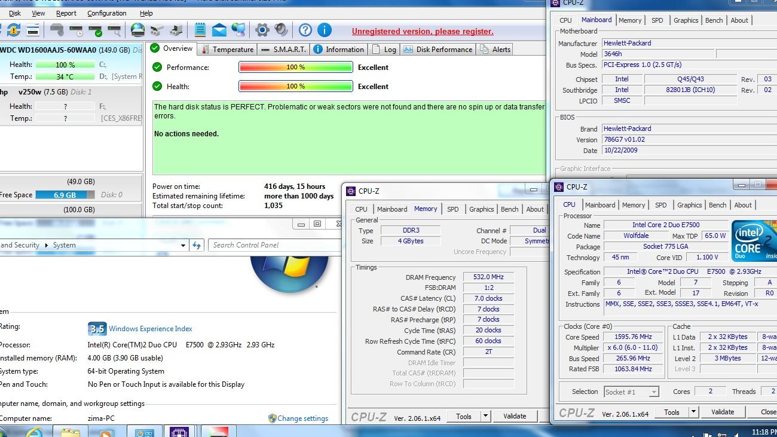Click the network monitor globe toolbar icon
777x437 pixels.
(238, 30)
